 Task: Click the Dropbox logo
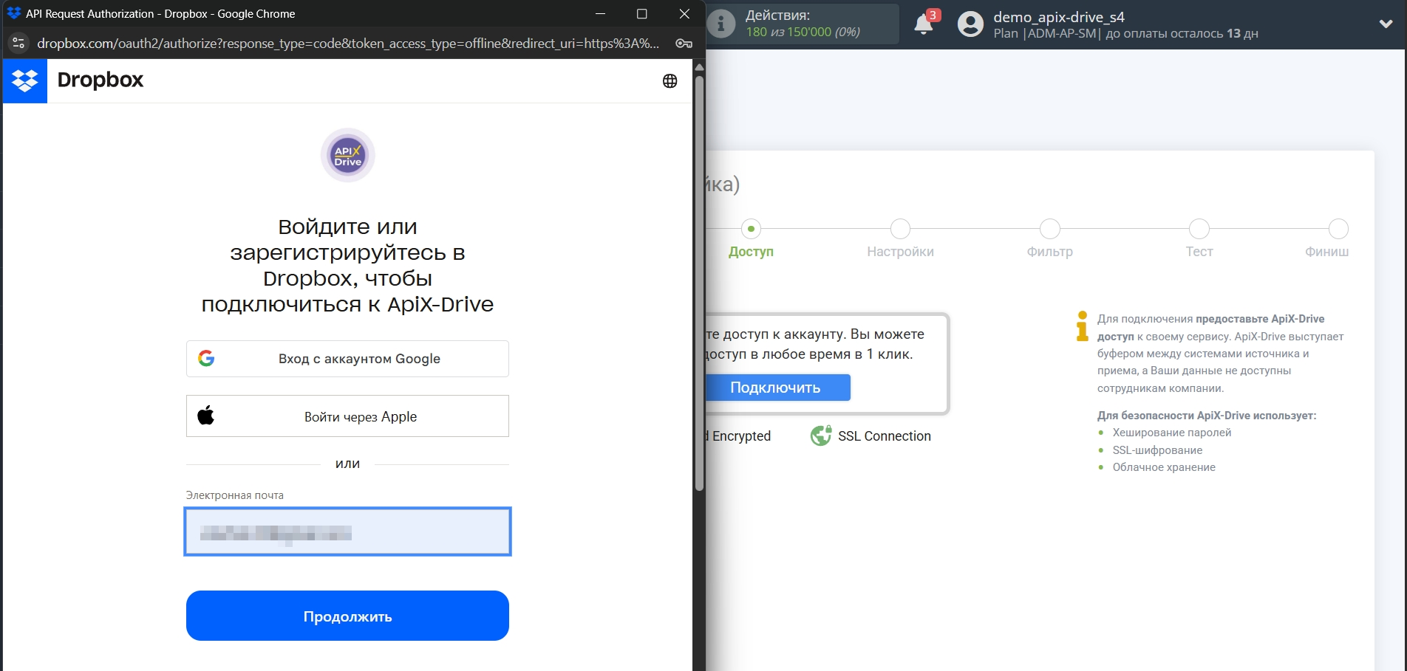[x=25, y=80]
